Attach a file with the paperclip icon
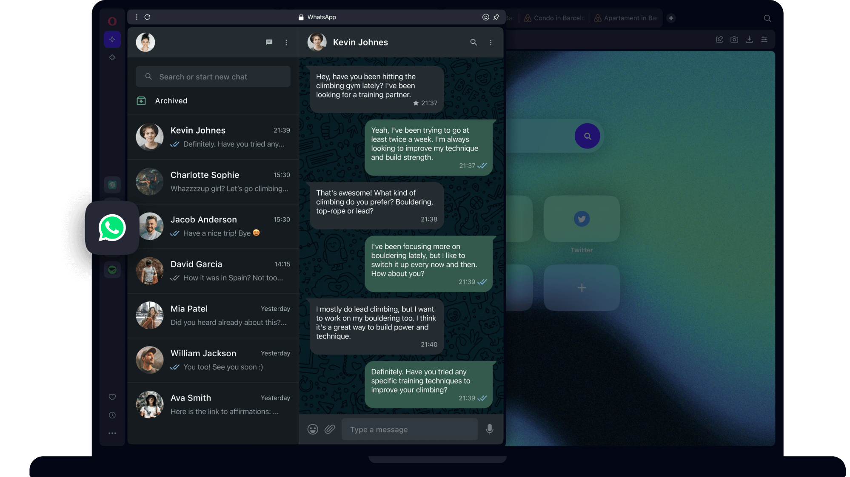Viewport: 850px width, 477px height. [330, 429]
